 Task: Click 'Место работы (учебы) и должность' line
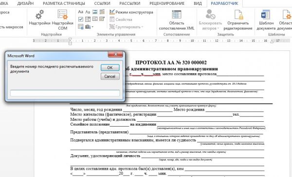[x=103, y=119]
